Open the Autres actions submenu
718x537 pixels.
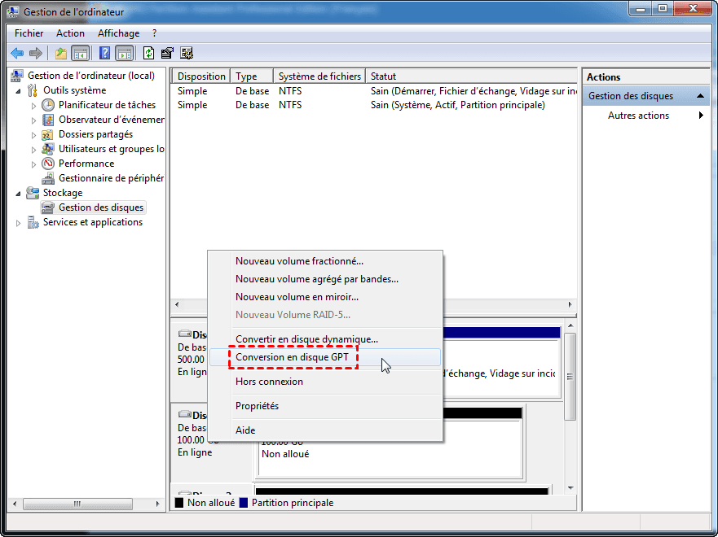645,116
